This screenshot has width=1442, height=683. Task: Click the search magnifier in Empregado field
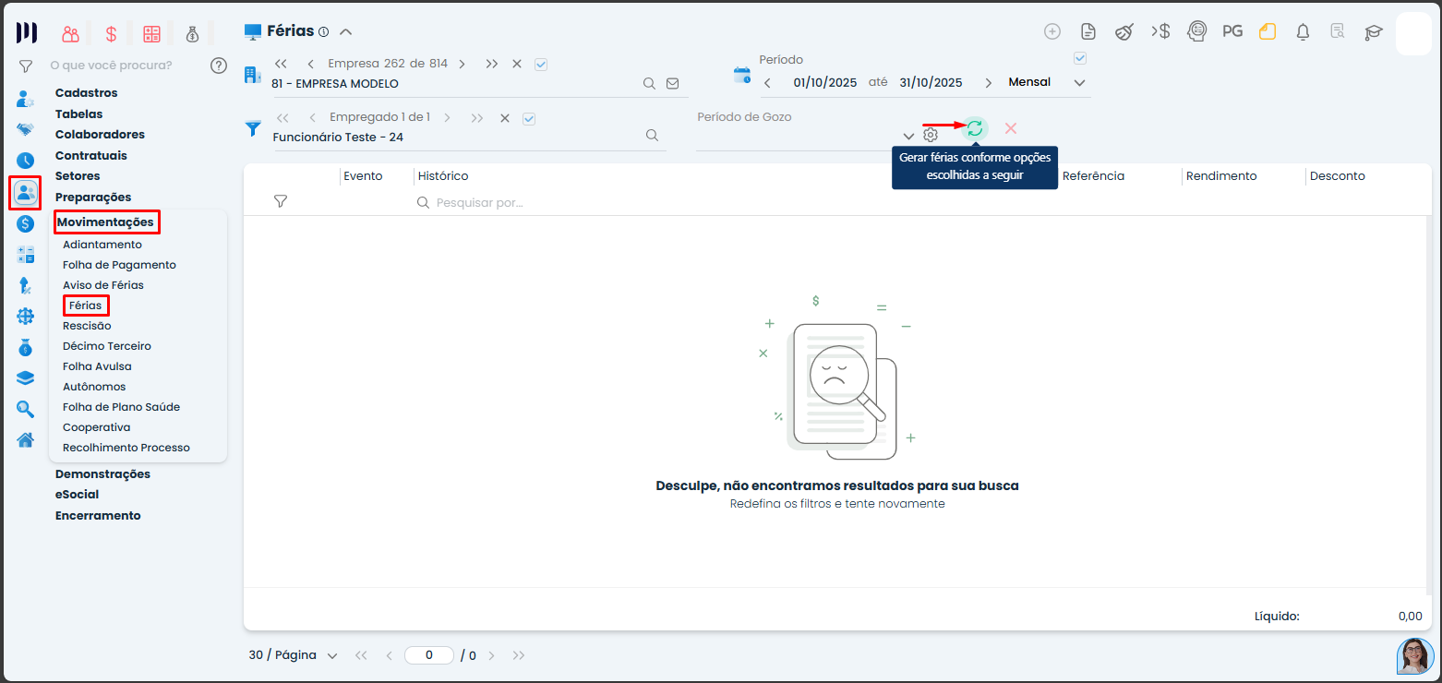652,136
